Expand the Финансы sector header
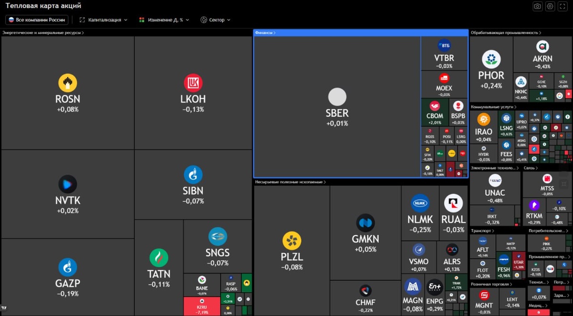The width and height of the screenshot is (573, 316). click(265, 33)
